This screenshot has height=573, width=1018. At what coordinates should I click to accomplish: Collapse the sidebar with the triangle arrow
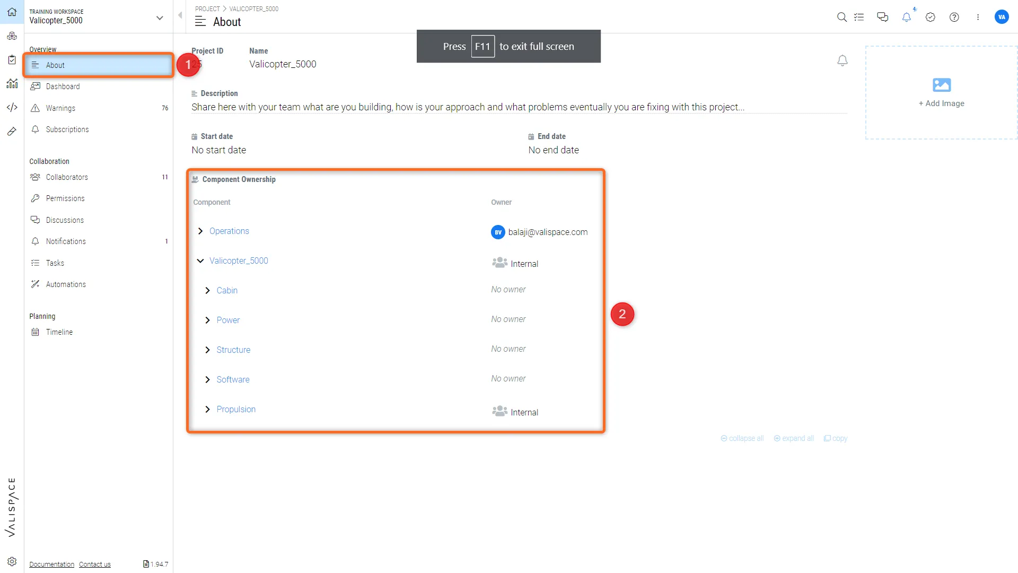point(180,15)
